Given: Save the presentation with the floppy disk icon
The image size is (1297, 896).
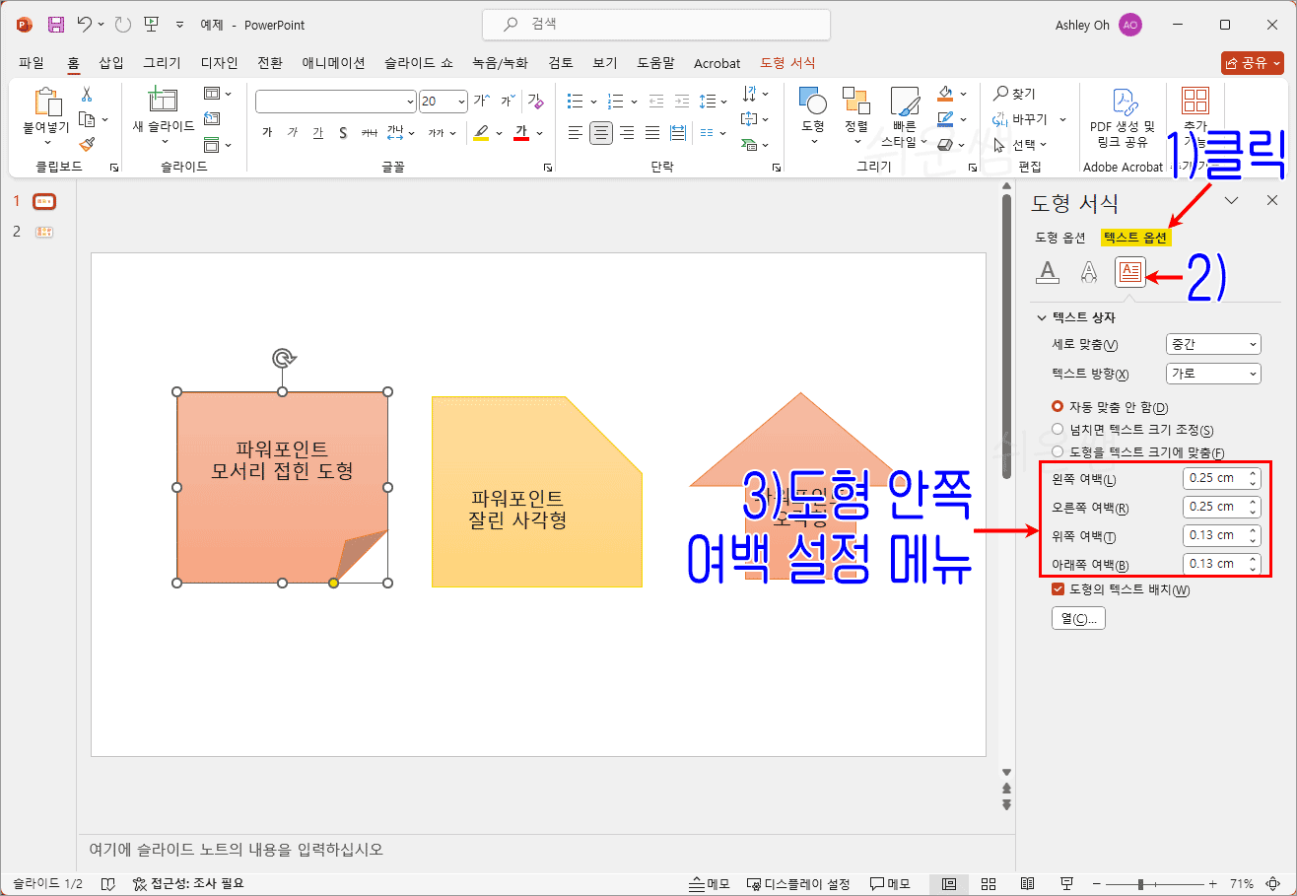Looking at the screenshot, I should [55, 24].
